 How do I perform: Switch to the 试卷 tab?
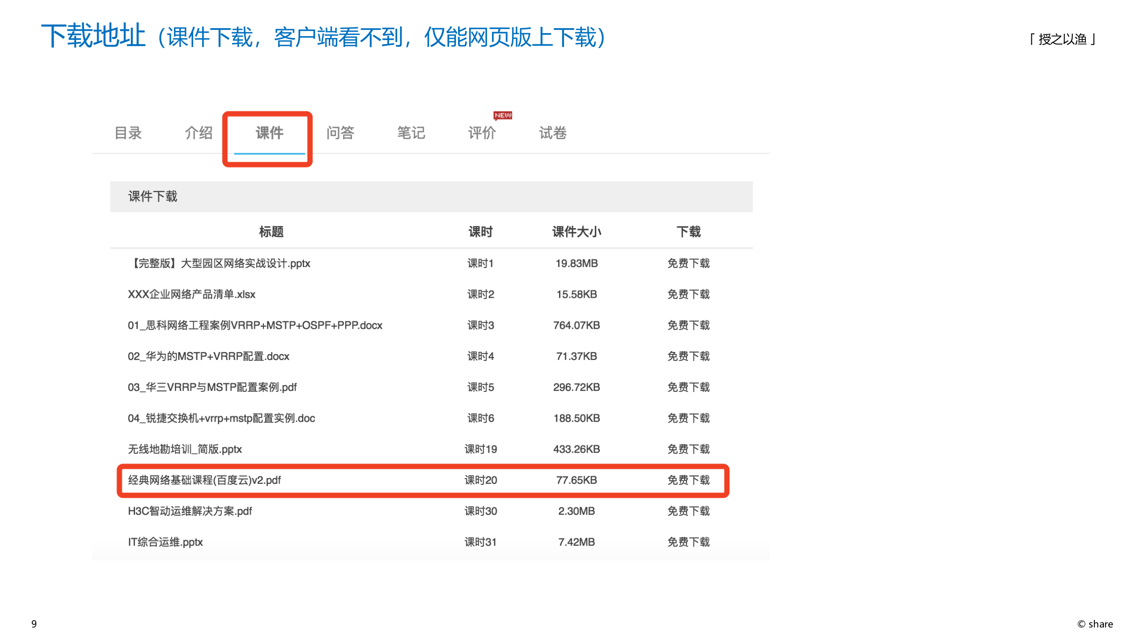pos(552,133)
